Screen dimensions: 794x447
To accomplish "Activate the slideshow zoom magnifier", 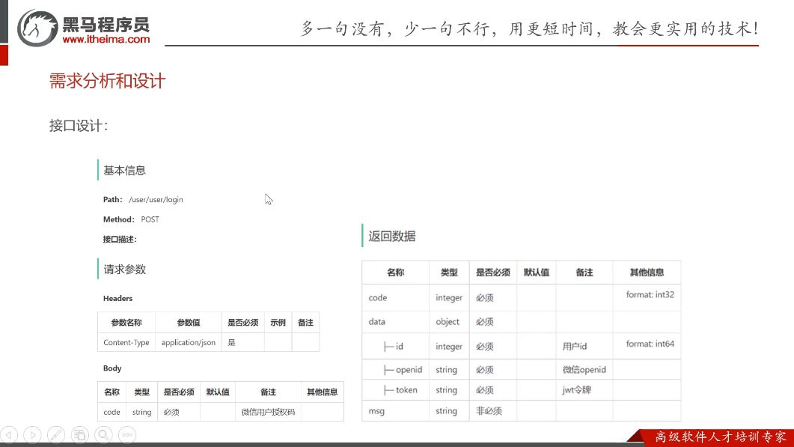I will 103,435.
